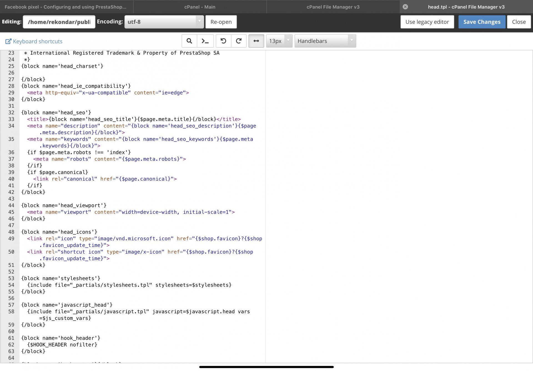Expand the Handlebars language mode dropdown
The height and width of the screenshot is (371, 533).
325,41
